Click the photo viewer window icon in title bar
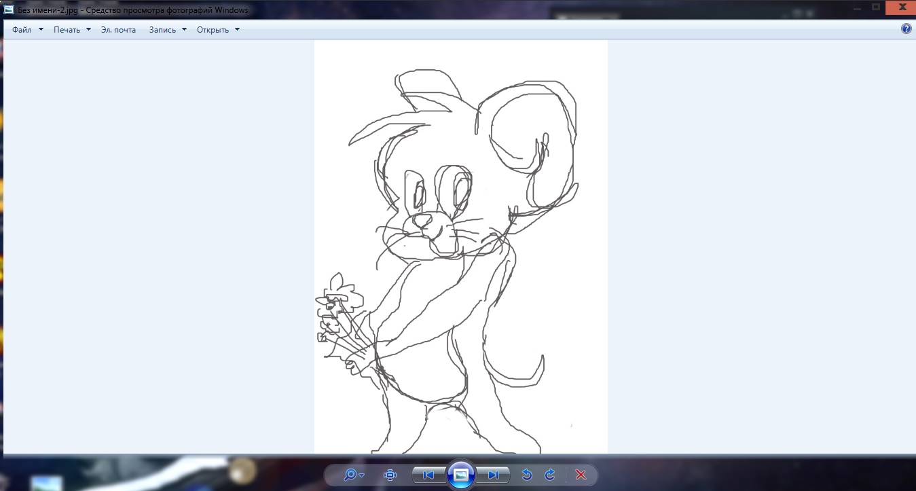Image resolution: width=916 pixels, height=491 pixels. pyautogui.click(x=9, y=10)
